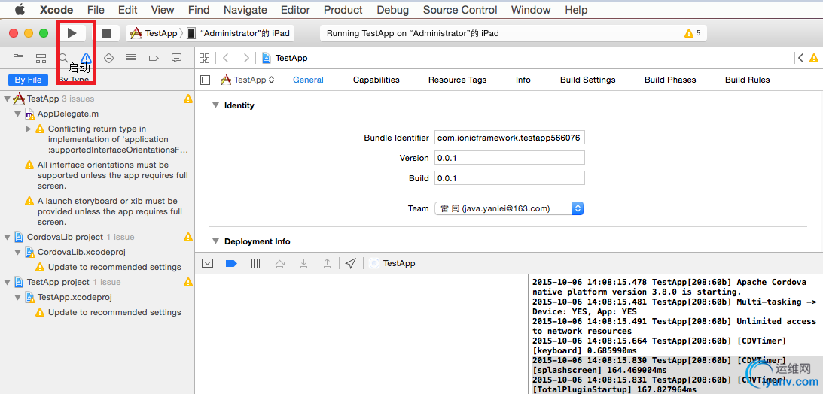
Task: Click the Build number field
Action: tap(509, 178)
